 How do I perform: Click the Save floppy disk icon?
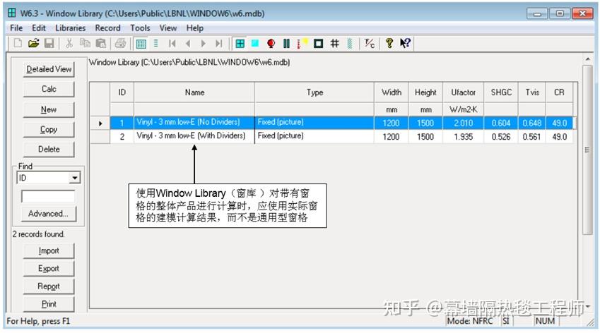pos(49,43)
